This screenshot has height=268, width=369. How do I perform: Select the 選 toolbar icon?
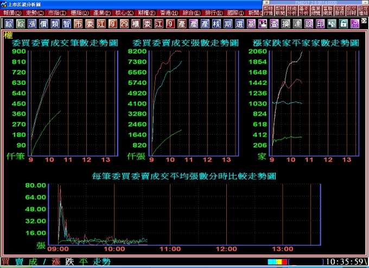[239, 24]
